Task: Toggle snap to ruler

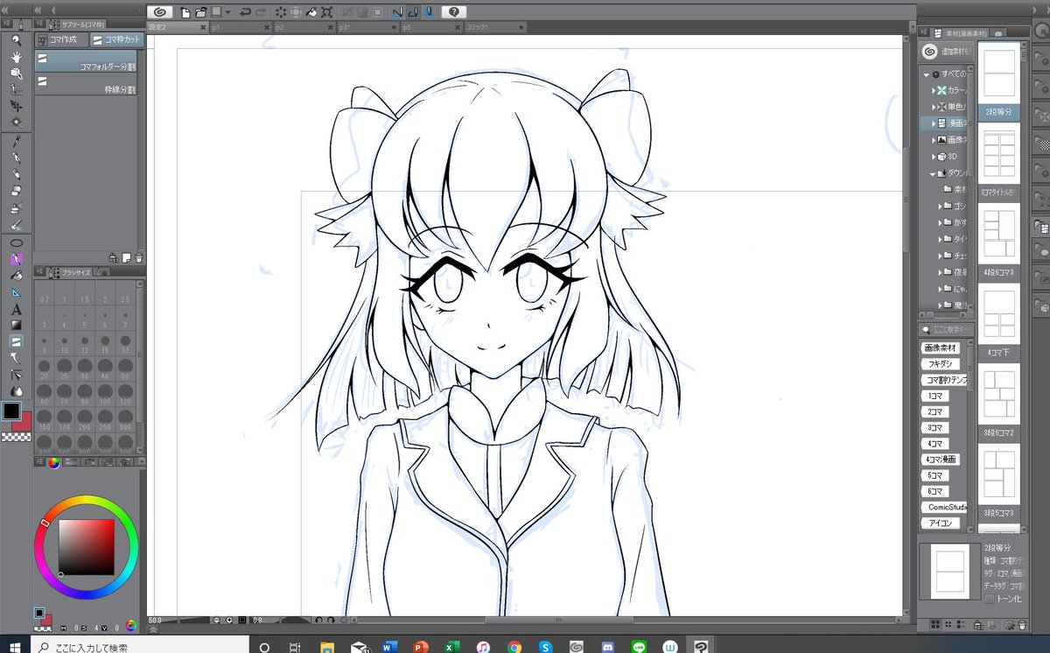Action: tap(397, 12)
